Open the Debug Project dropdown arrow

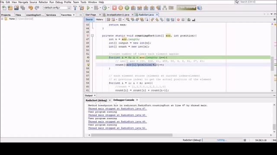(100, 8)
